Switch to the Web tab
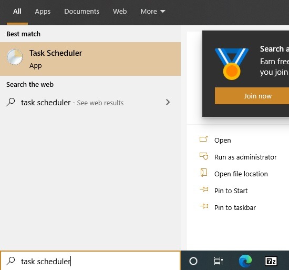The height and width of the screenshot is (270, 289). coord(120,12)
